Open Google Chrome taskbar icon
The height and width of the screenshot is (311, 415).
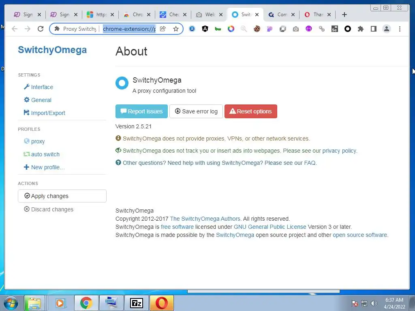click(86, 303)
